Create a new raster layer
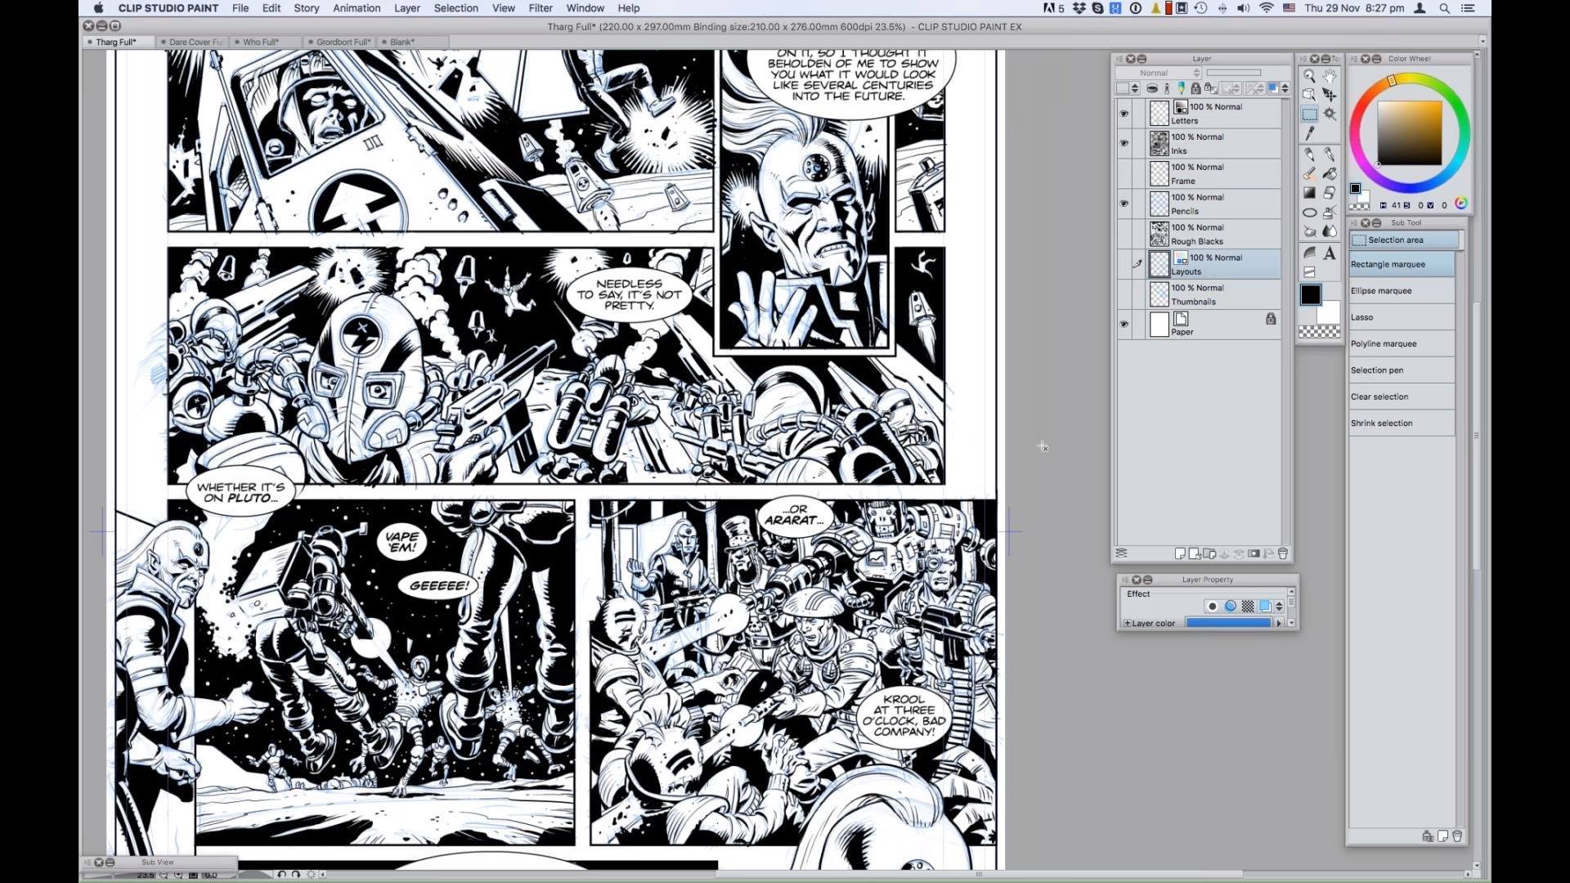 (x=1179, y=554)
